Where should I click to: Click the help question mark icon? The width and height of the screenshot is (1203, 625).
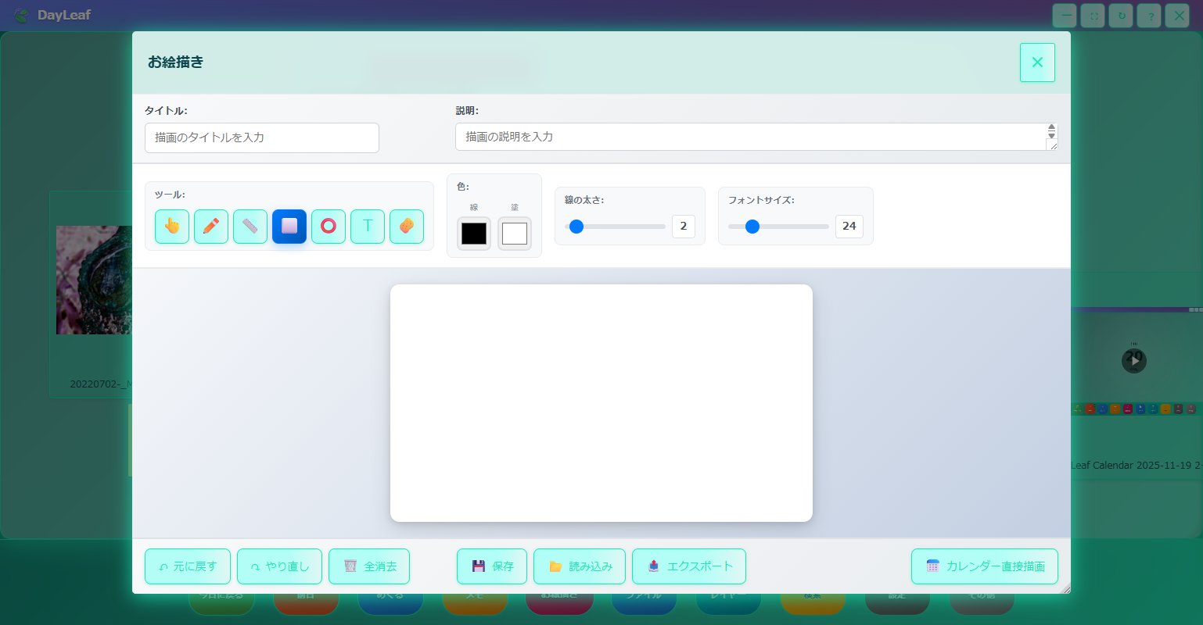click(1149, 16)
